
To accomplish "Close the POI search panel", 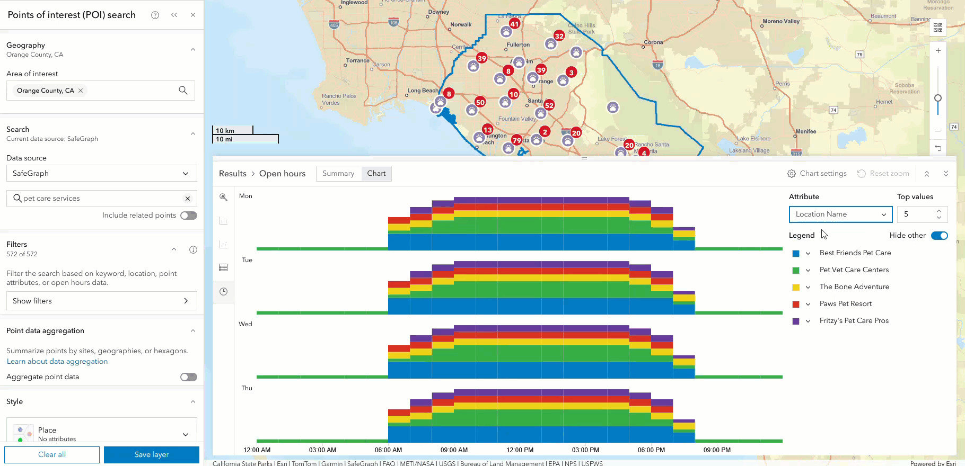I will click(x=193, y=15).
